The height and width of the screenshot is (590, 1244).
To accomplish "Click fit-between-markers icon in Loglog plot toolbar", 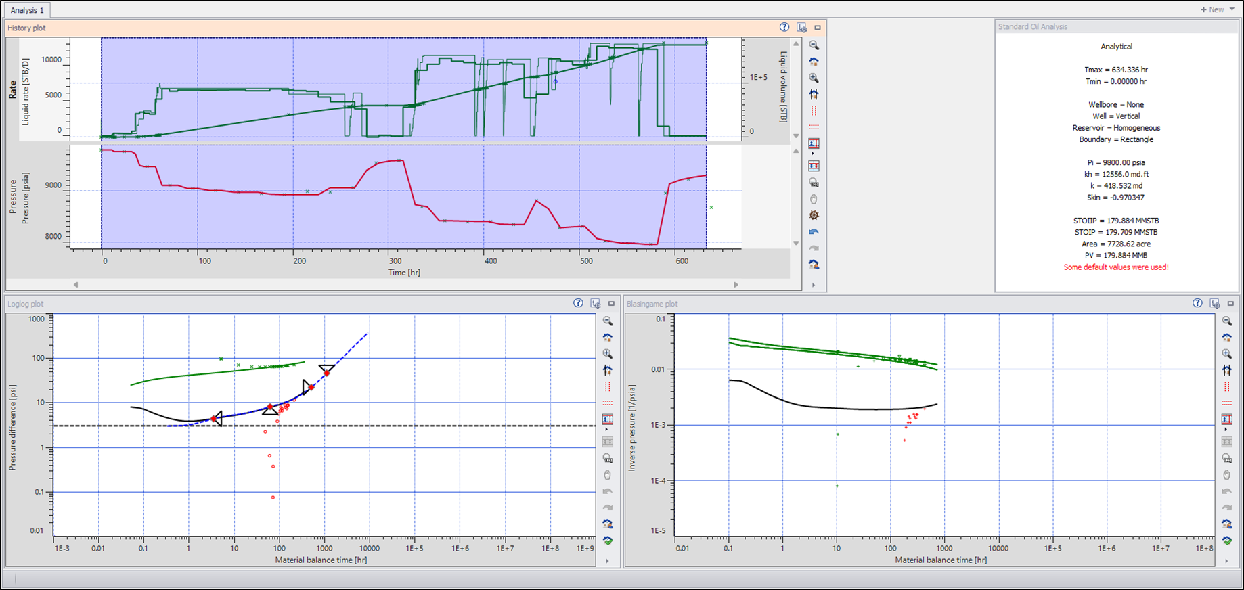I will 607,370.
